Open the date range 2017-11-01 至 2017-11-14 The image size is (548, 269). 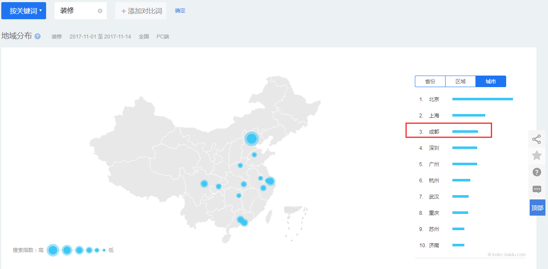pyautogui.click(x=100, y=37)
